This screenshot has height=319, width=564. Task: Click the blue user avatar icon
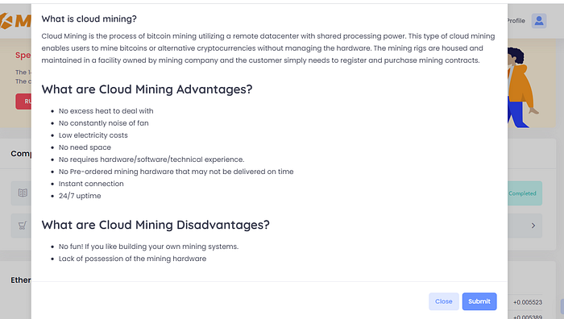pyautogui.click(x=539, y=21)
